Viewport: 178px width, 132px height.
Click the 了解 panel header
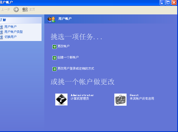coord(21,20)
